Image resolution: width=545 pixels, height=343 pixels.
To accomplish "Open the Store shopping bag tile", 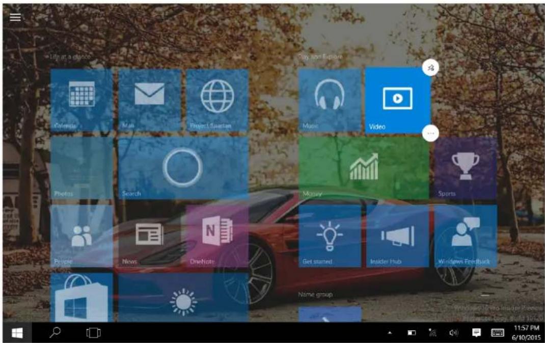I will [x=81, y=298].
